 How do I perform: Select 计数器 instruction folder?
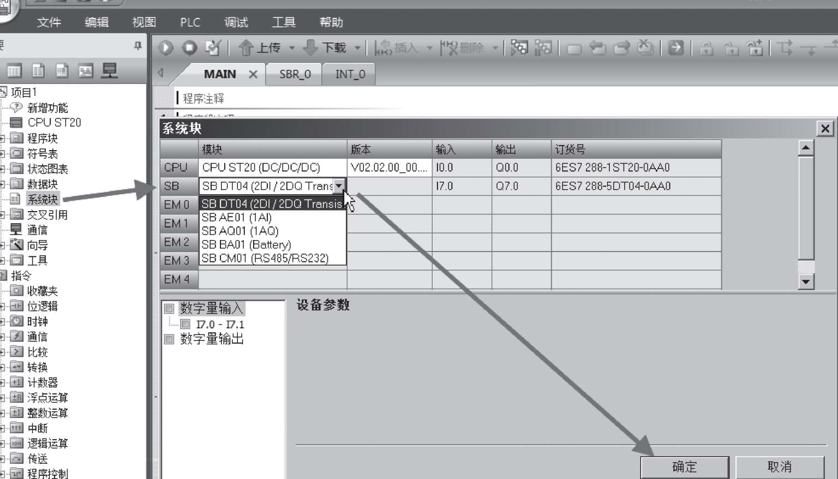pyautogui.click(x=43, y=383)
